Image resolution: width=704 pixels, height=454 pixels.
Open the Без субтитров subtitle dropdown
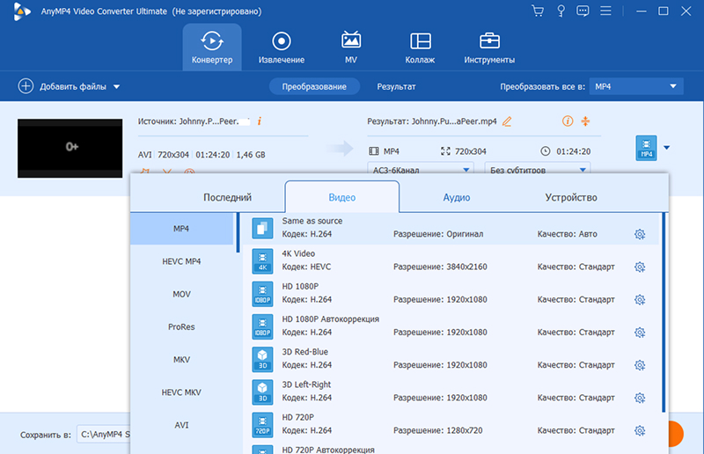click(x=538, y=169)
